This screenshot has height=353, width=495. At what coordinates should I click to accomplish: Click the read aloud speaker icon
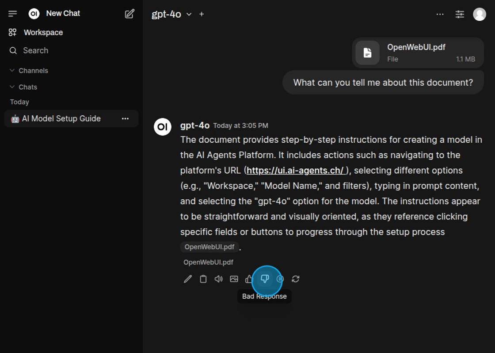[x=218, y=279]
